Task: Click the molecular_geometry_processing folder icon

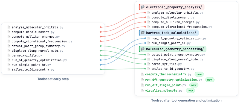Action: click(x=143, y=49)
